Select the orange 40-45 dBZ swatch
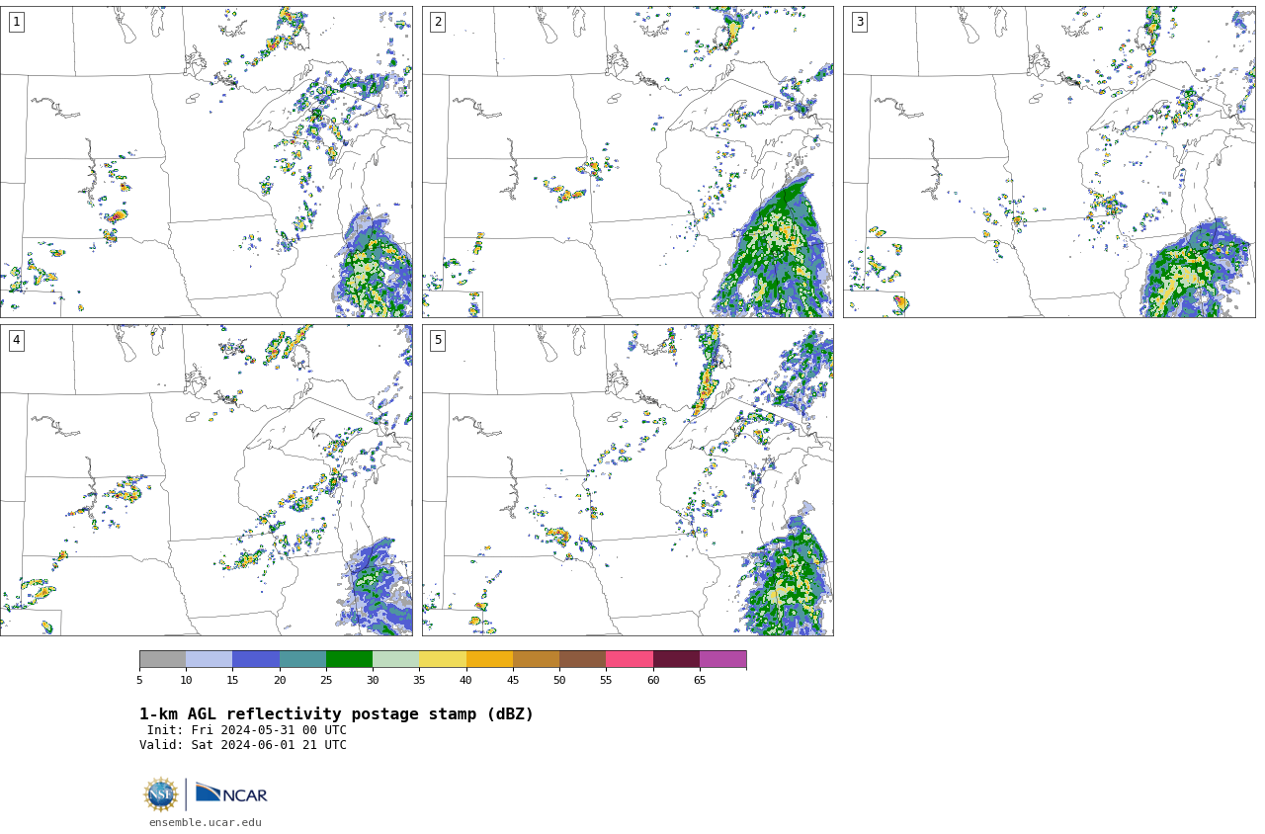Screen dimensions: 1265x834 point(489,659)
